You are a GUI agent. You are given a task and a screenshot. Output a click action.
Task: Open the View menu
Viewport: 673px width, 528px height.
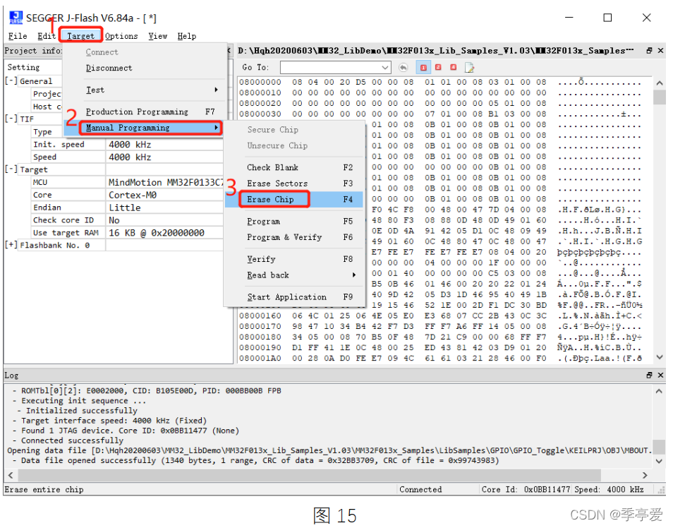click(157, 36)
